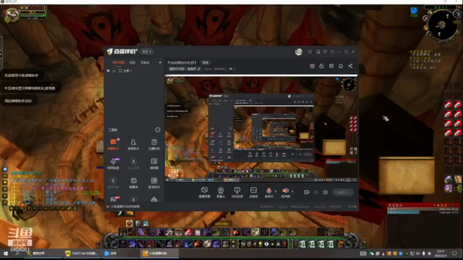Open the triangle-shaped tool in the toolbox's last row

154,199
